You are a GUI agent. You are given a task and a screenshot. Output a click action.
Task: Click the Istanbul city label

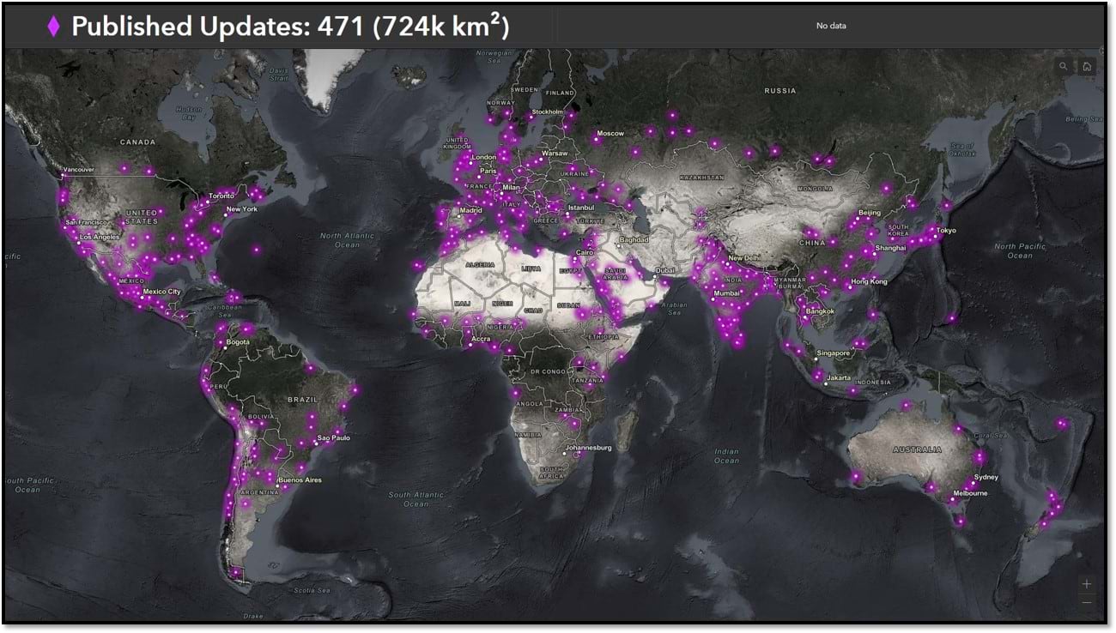click(581, 208)
